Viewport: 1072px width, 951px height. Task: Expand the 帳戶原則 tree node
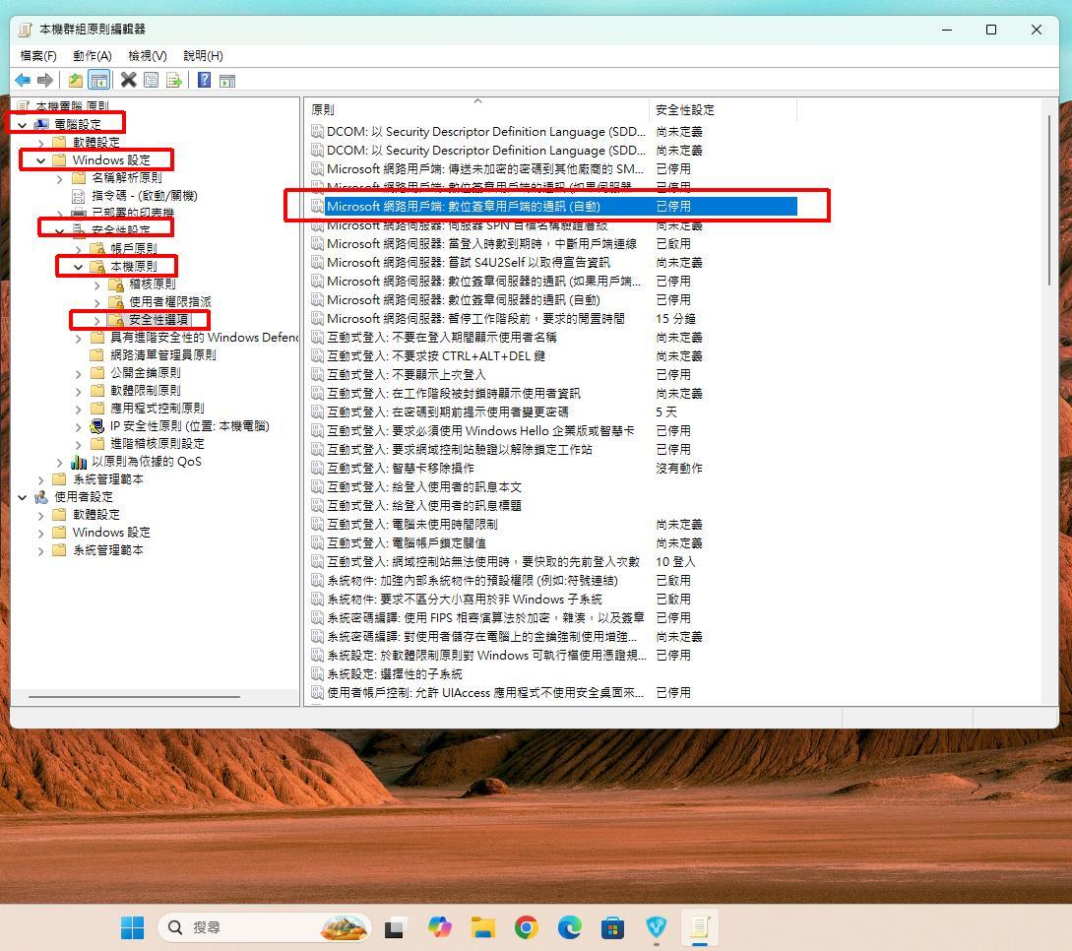(79, 249)
